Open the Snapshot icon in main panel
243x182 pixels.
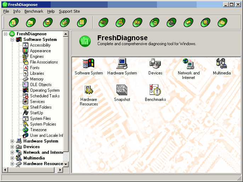coord(122,93)
